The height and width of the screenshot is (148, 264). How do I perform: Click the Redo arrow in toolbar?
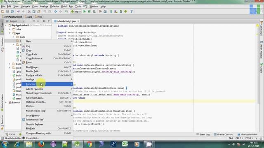23,12
